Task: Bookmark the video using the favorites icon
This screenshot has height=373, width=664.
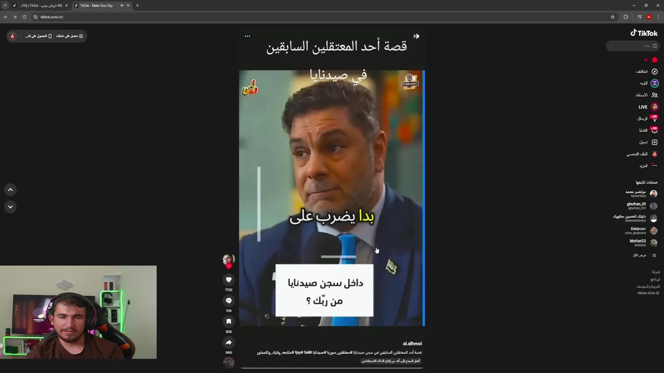Action: point(228,322)
